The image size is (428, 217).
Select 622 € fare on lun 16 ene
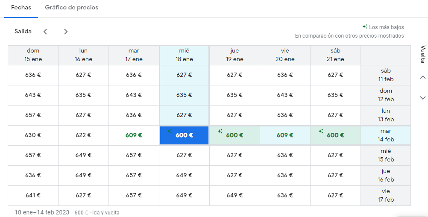pyautogui.click(x=83, y=135)
